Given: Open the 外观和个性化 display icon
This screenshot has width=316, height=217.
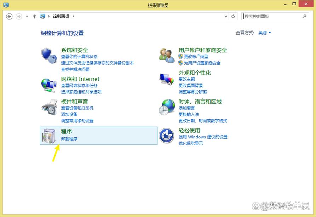Looking at the screenshot, I should pyautogui.click(x=166, y=79).
